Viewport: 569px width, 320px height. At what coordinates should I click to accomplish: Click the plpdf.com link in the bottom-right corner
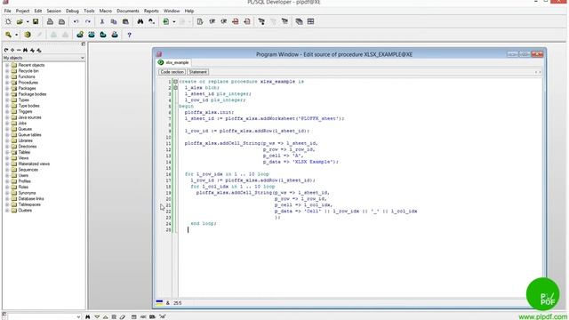543,316
